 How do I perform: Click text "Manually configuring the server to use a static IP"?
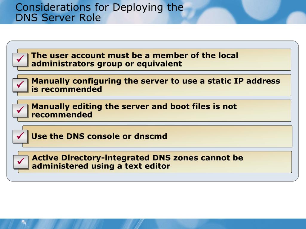[x=138, y=81]
